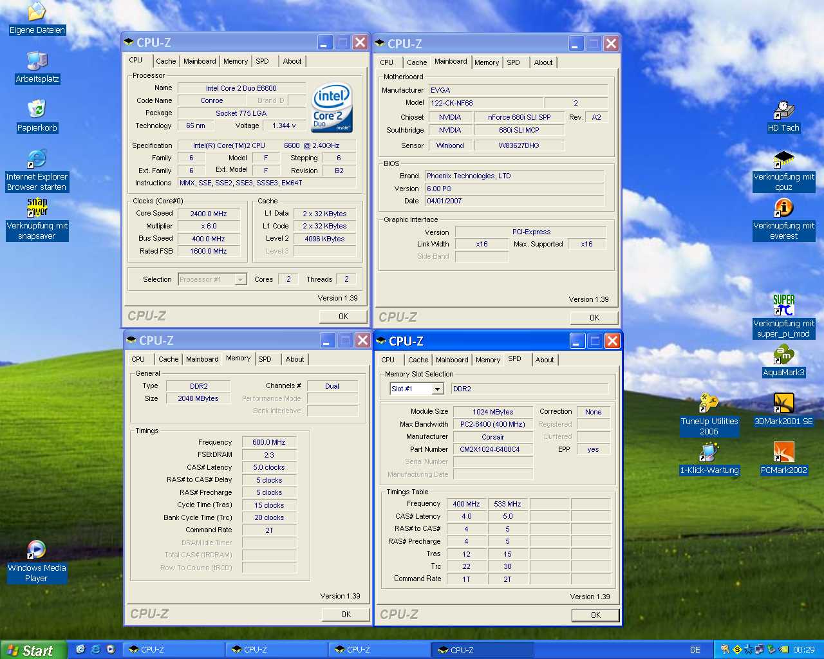Switch to Cache tab in CPU window

[x=165, y=61]
